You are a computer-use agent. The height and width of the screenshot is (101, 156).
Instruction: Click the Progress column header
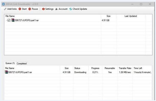[x=95, y=68]
